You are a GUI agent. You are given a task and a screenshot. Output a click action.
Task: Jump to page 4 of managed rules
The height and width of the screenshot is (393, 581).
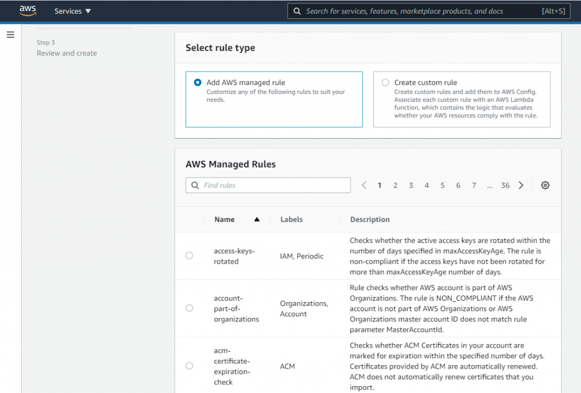pos(426,185)
